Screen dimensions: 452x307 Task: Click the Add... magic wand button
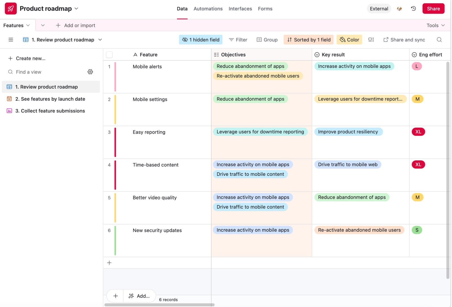139,296
